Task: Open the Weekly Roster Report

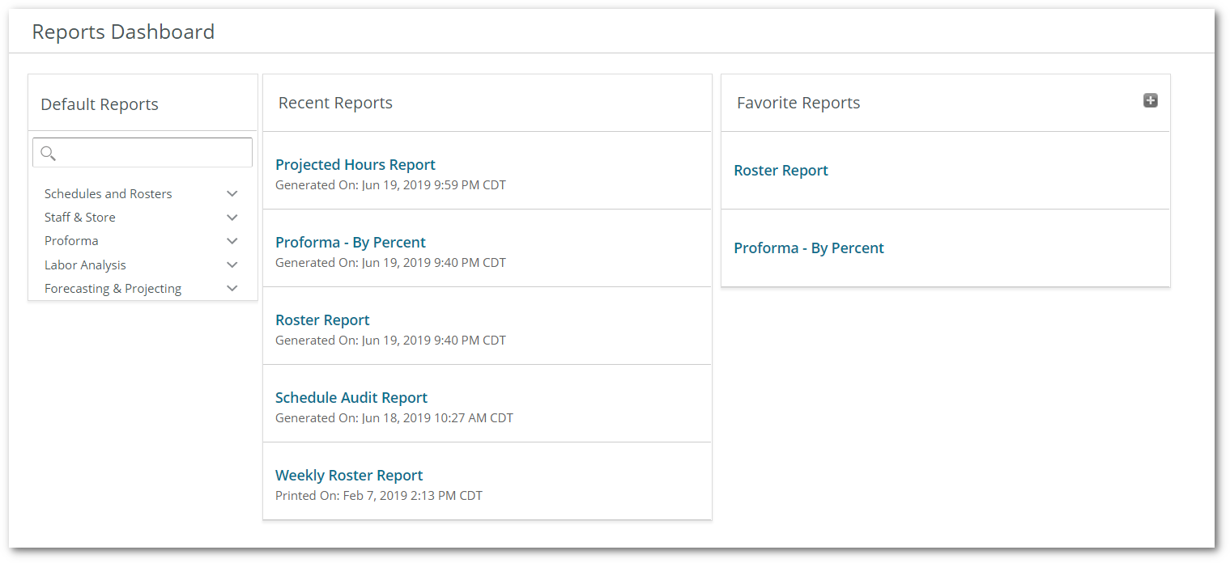Action: coord(349,475)
